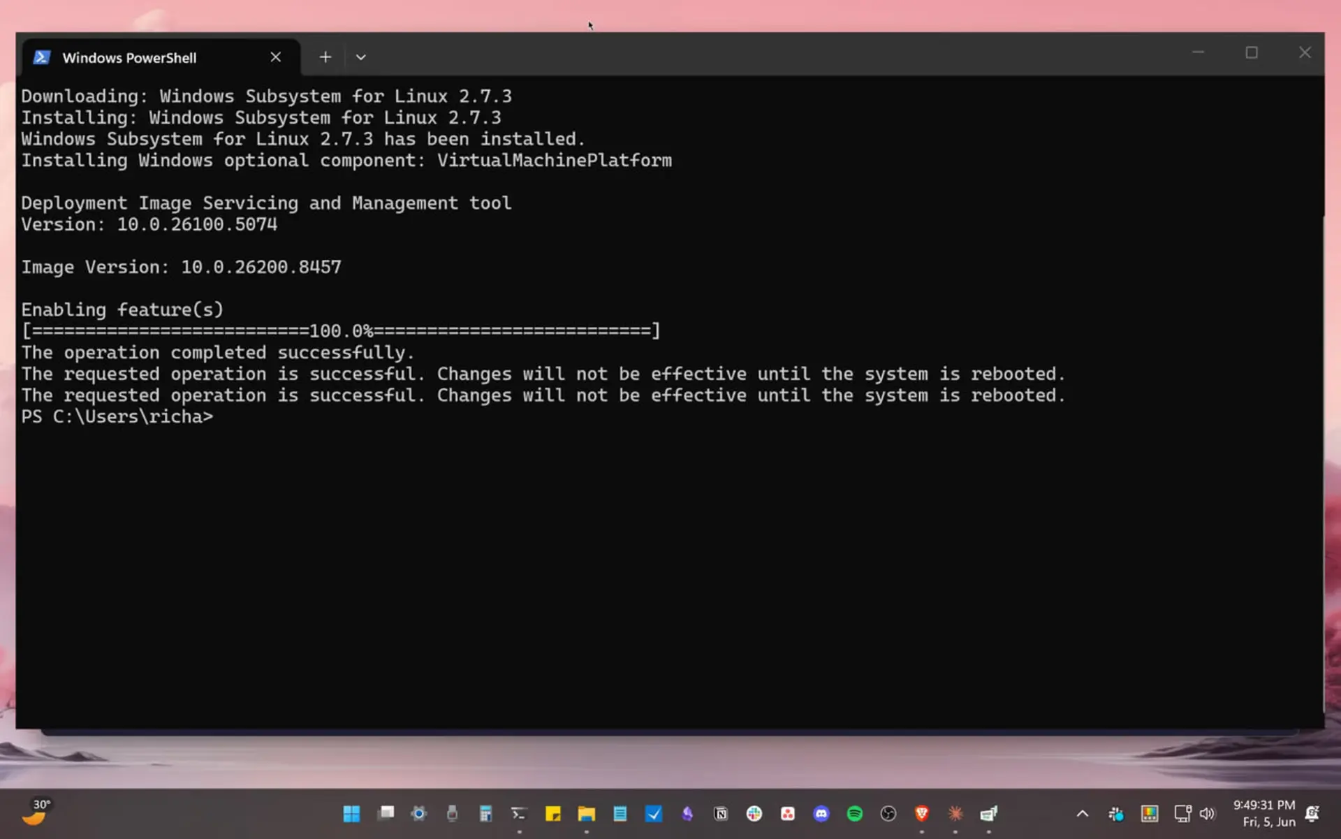Click 'Version: 10.0.26100.5074' line
Image resolution: width=1341 pixels, height=839 pixels.
coord(149,224)
